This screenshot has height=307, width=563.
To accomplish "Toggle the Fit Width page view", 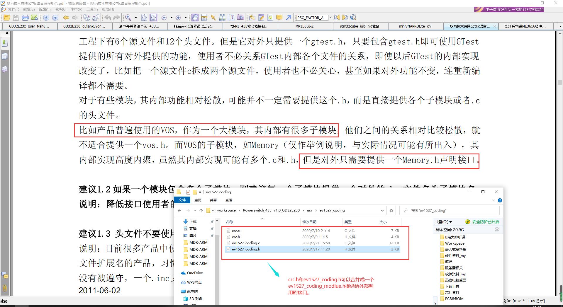I will coord(153,18).
